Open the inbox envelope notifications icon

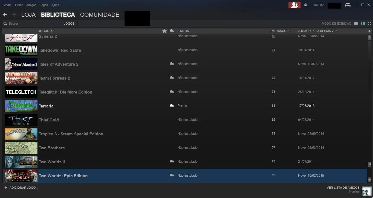[305, 5]
